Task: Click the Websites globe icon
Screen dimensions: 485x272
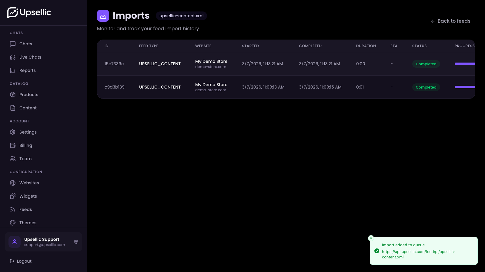Action: tap(12, 183)
